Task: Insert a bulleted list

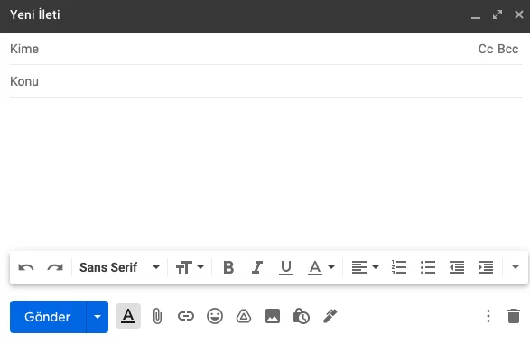Action: [428, 267]
